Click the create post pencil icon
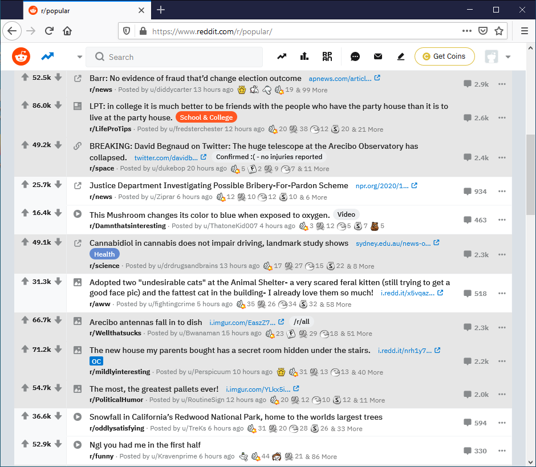 pos(401,56)
